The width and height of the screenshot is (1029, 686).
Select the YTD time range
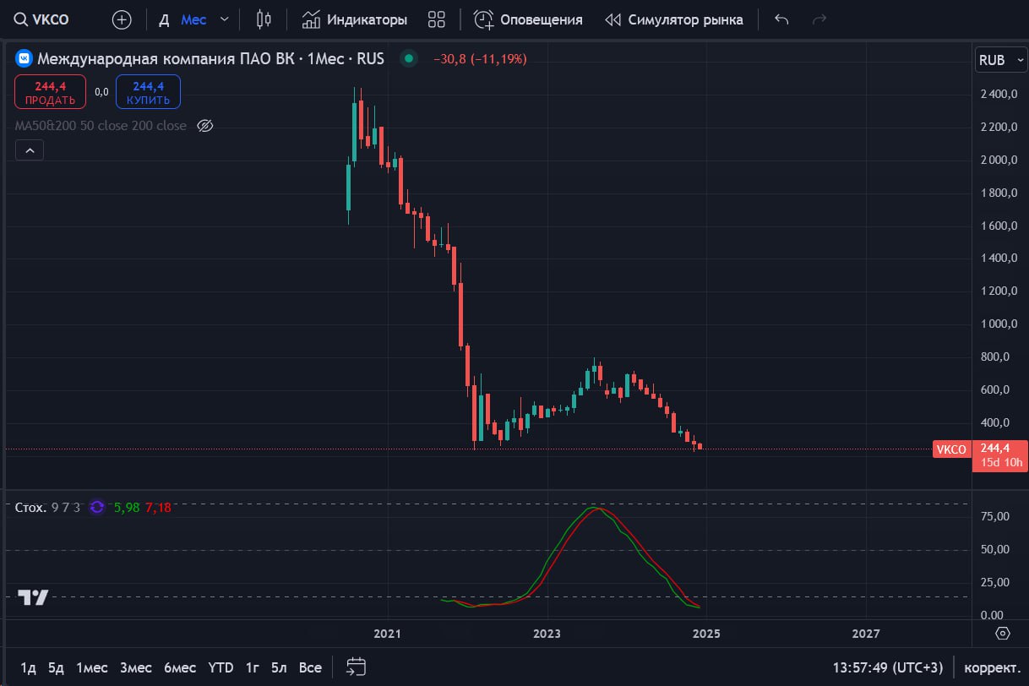pos(220,667)
